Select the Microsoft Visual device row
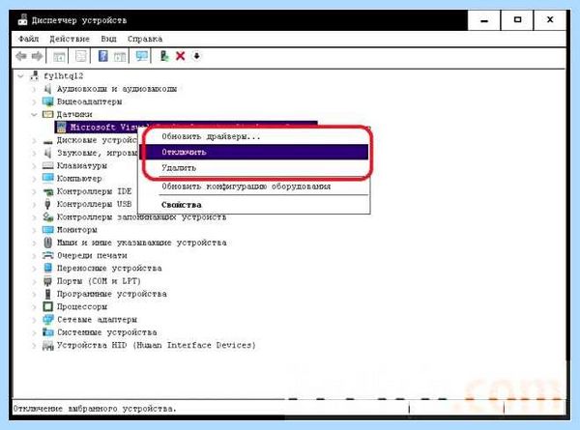The height and width of the screenshot is (430, 580). pyautogui.click(x=186, y=128)
